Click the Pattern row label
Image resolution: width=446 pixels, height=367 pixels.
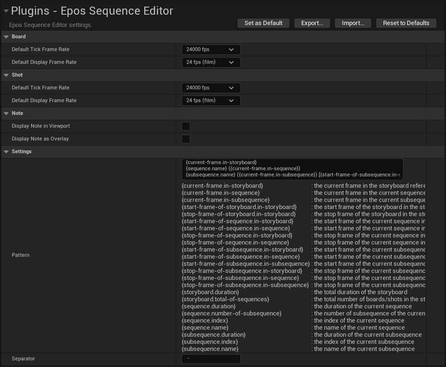click(20, 255)
